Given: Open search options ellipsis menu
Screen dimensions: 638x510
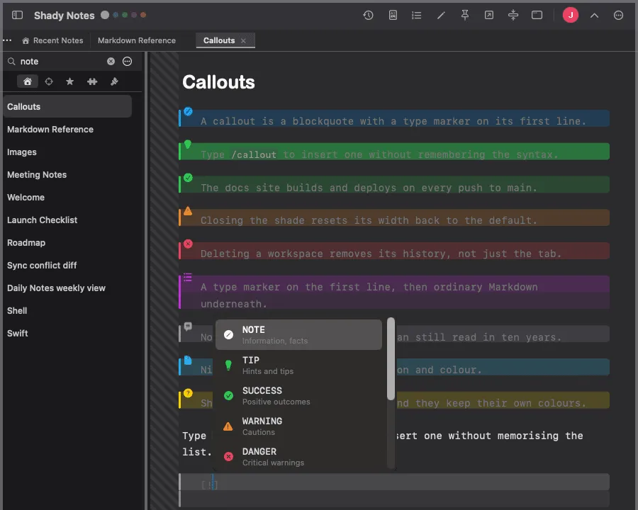Looking at the screenshot, I should pos(128,62).
